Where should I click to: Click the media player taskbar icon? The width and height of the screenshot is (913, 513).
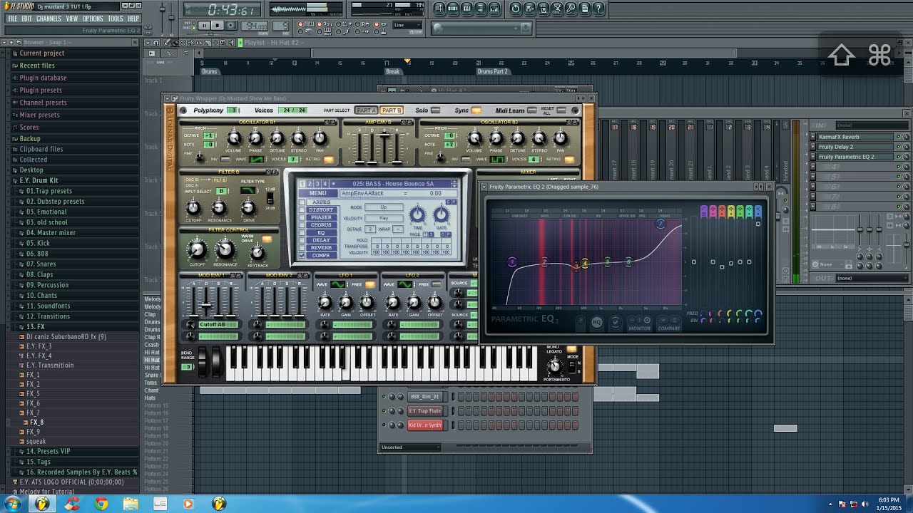point(188,504)
